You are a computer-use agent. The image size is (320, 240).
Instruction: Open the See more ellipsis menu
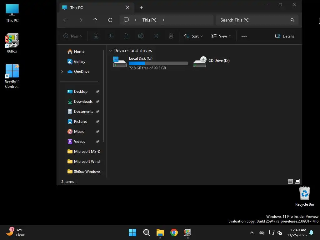(244, 36)
